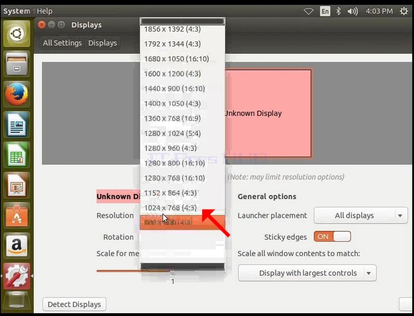Select 1280 x 1024 (5:4) resolution
Image resolution: width=414 pixels, height=316 pixels.
pos(183,133)
